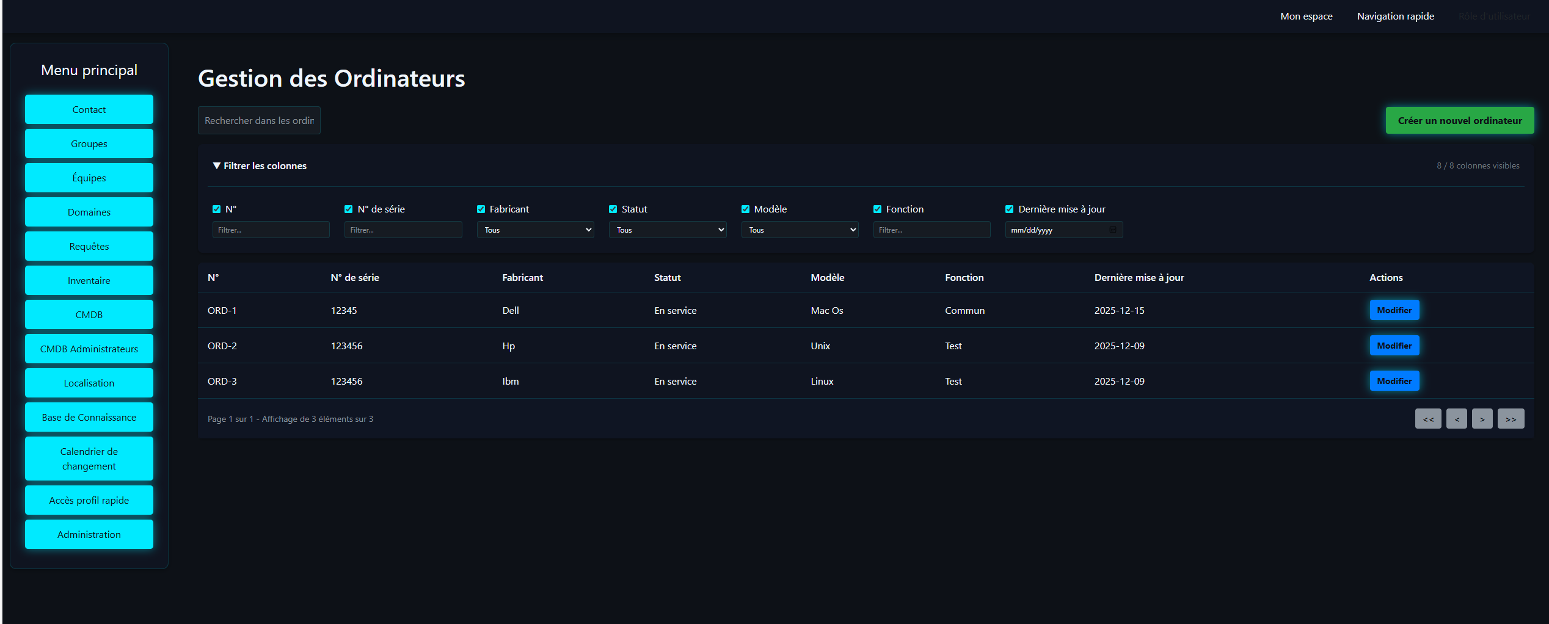Screen dimensions: 1549x624
Task: Disable the Dernière mise à jour column
Action: [x=1009, y=209]
